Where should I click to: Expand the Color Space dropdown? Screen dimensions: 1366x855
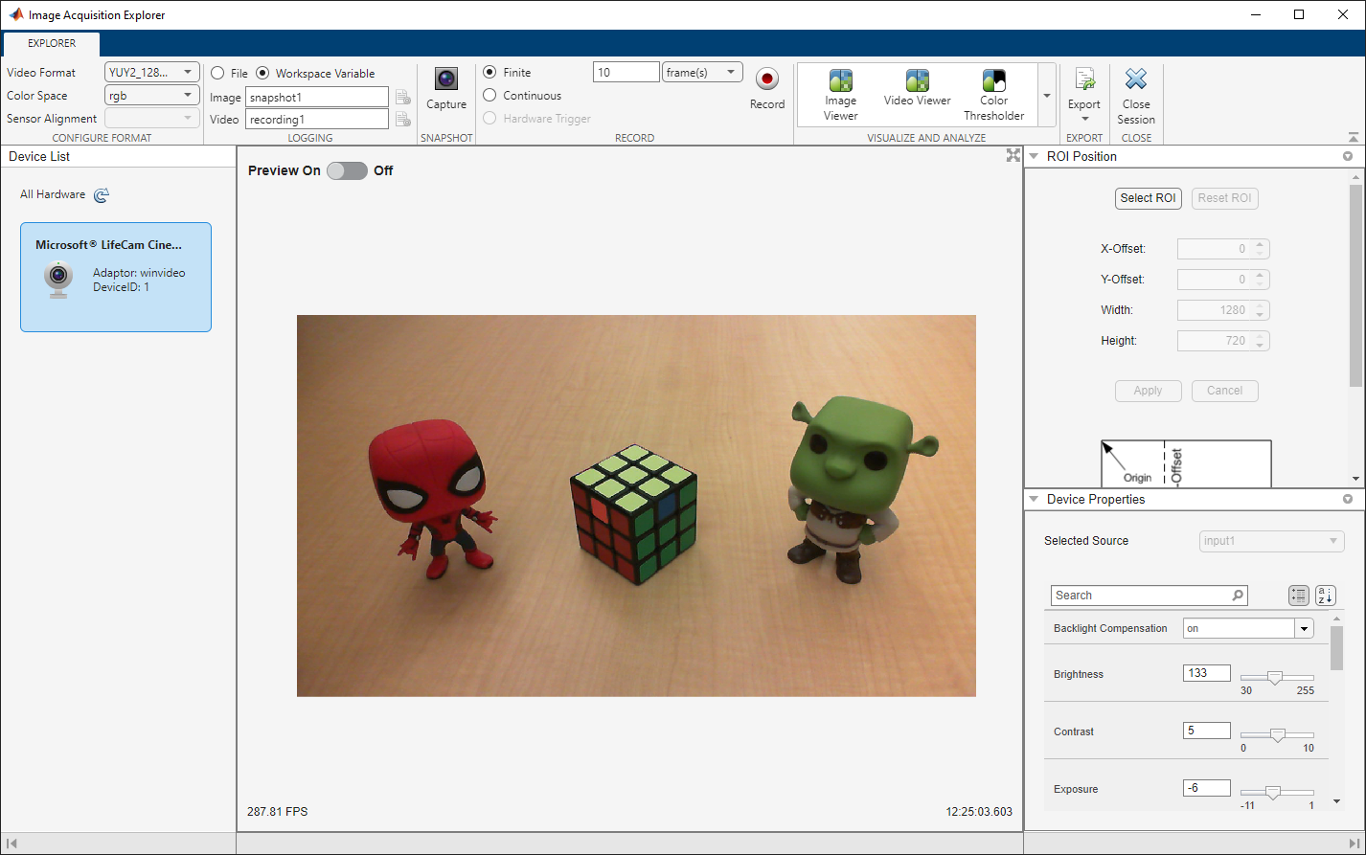pyautogui.click(x=151, y=96)
